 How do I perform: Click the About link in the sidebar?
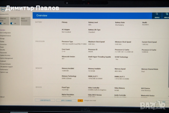click(x=2, y=97)
